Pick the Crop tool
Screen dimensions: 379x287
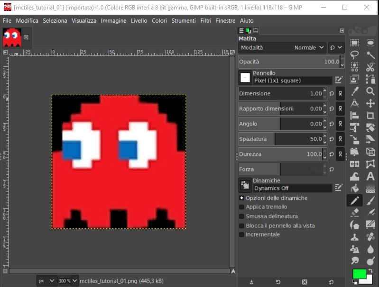click(370, 115)
